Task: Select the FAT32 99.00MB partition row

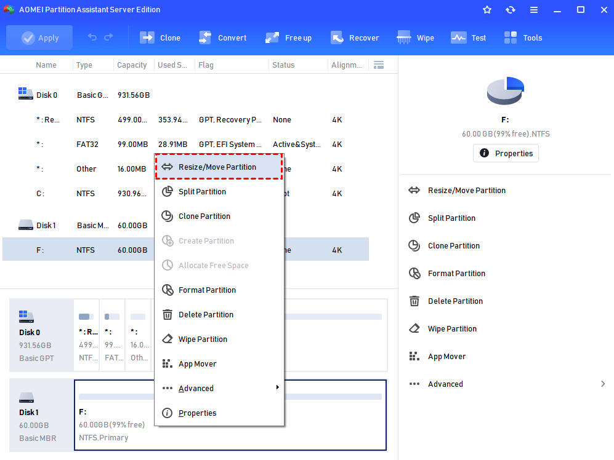Action: click(x=185, y=145)
